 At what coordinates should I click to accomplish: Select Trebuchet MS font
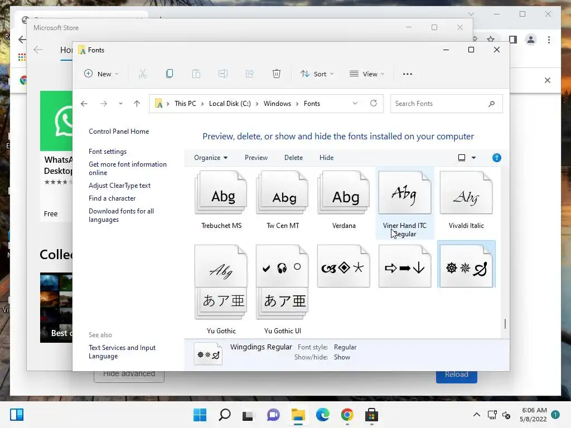tap(221, 200)
